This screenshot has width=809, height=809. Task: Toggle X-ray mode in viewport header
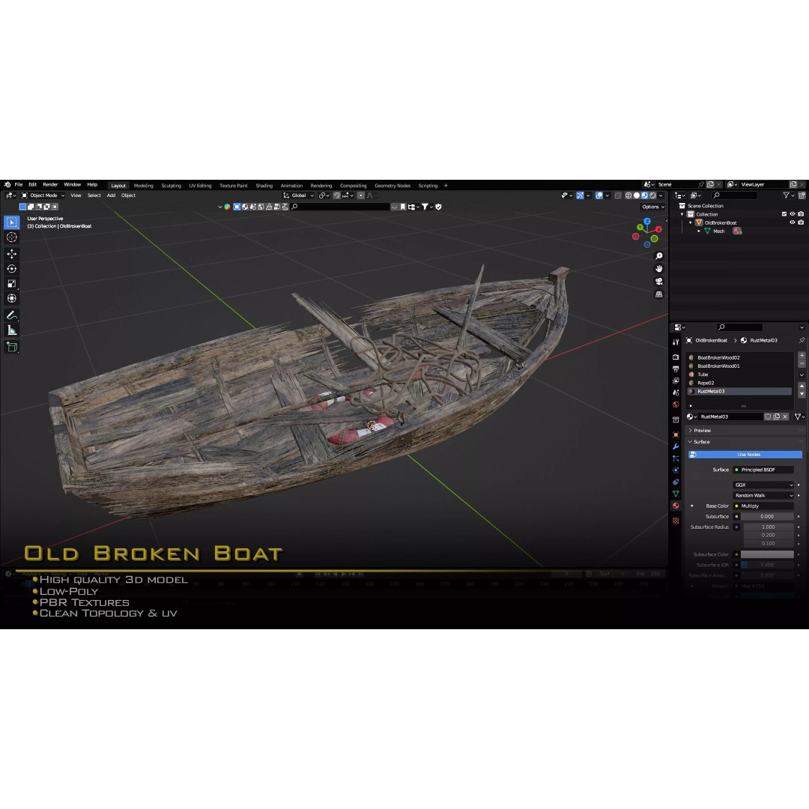click(x=618, y=196)
